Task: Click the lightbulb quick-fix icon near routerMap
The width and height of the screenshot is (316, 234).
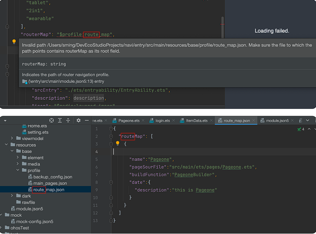Action: (14, 42)
